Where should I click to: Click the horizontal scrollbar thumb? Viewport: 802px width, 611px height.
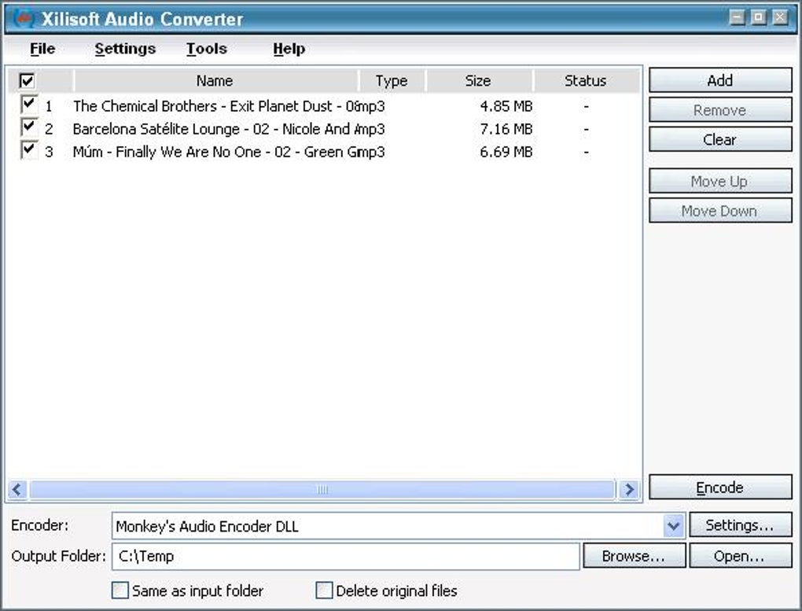pos(322,489)
